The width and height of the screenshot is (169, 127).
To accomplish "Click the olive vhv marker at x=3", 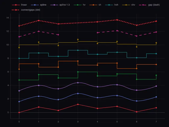I will coord(78,39).
